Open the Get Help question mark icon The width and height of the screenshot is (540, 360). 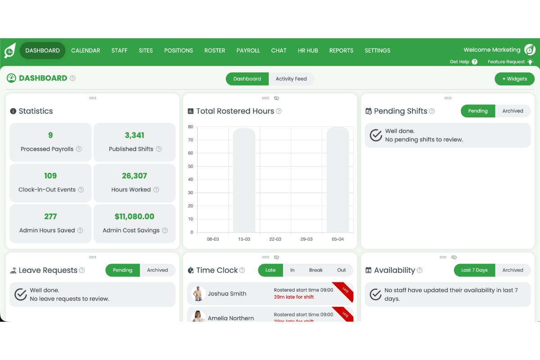[x=474, y=62]
